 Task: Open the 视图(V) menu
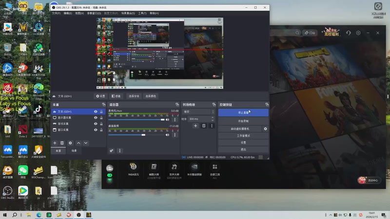[x=79, y=13]
